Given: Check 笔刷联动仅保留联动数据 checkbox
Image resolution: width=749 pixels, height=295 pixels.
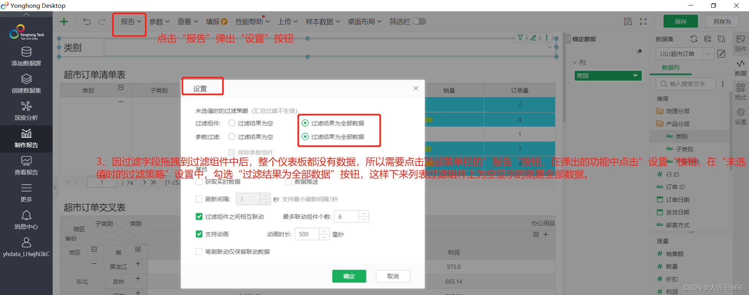Looking at the screenshot, I should (x=199, y=251).
